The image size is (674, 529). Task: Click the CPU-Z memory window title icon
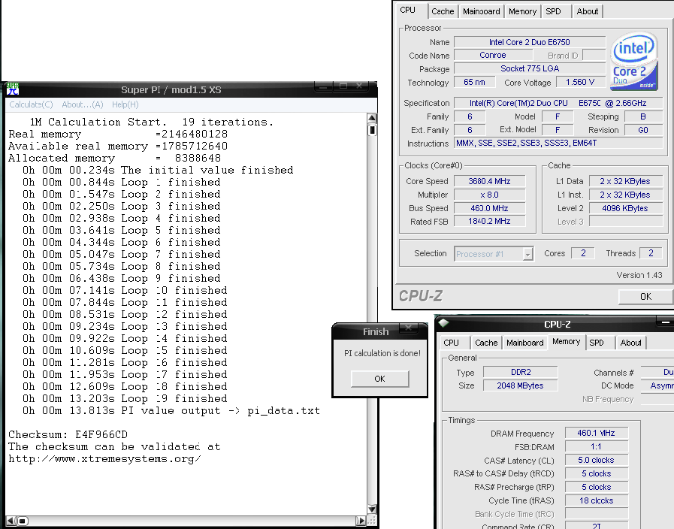[444, 323]
